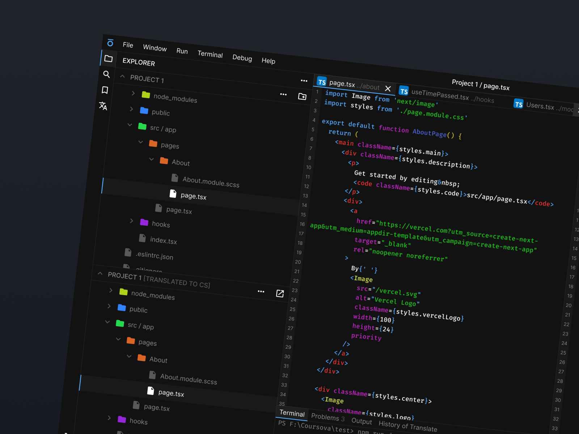Click open-in-new-window icon in translated project
Image resolution: width=579 pixels, height=434 pixels.
tap(280, 293)
